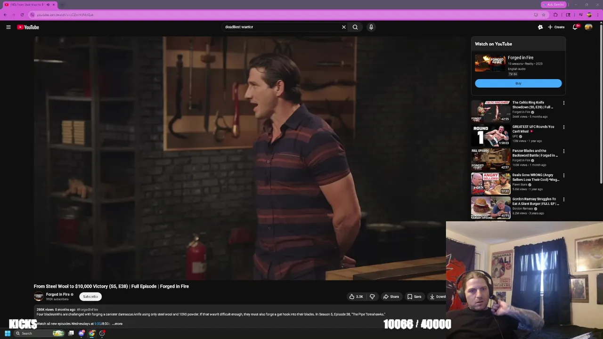Click "The Celtic Ring Knife Showdown" title text
603x339 pixels.
533,105
